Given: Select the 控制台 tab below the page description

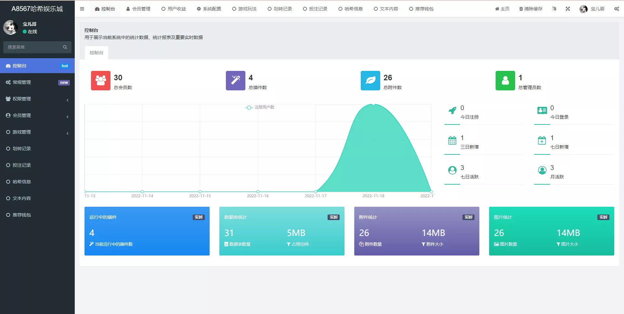Looking at the screenshot, I should coord(96,52).
